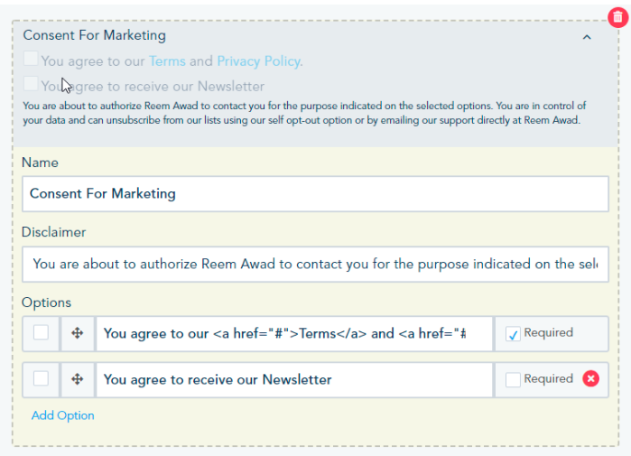Edit the Newsletter option text field
631x456 pixels.
point(294,379)
